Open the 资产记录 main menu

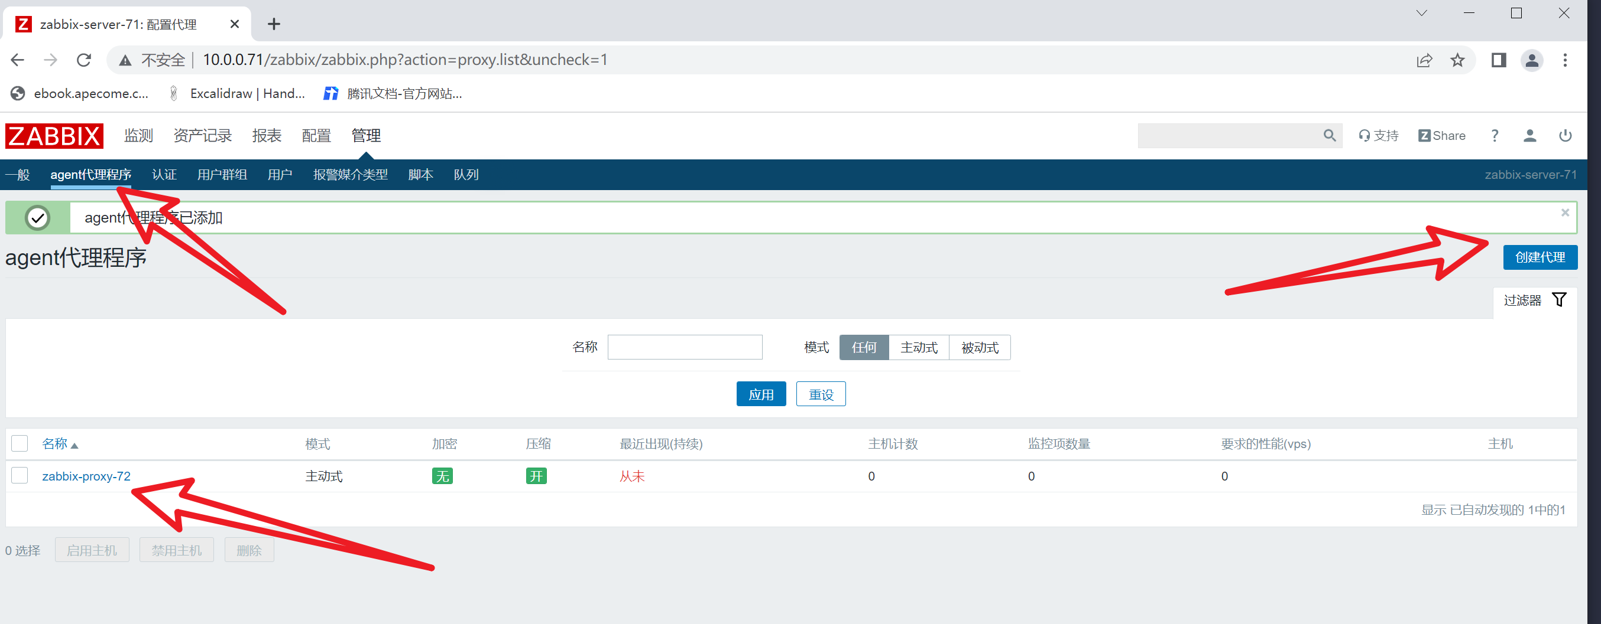click(x=203, y=135)
